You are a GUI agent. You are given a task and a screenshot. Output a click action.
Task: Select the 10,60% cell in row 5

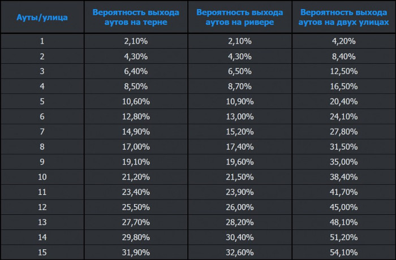point(135,101)
